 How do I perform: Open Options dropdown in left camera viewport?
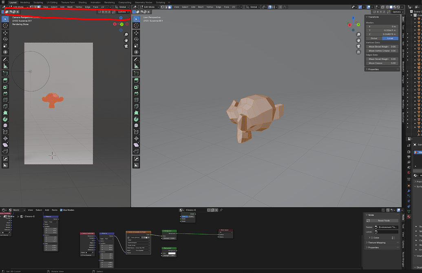(x=123, y=12)
